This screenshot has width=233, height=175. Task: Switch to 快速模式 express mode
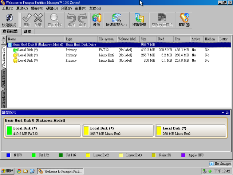pos(9,20)
